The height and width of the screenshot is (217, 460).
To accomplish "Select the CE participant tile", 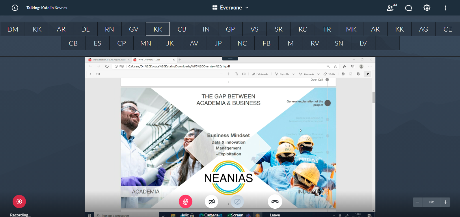I will pyautogui.click(x=448, y=29).
